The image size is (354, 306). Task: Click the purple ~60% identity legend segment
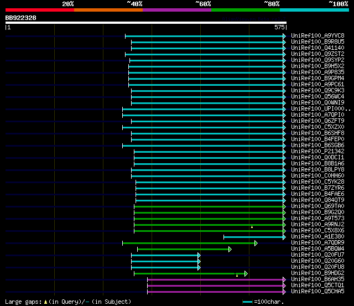[177, 10]
